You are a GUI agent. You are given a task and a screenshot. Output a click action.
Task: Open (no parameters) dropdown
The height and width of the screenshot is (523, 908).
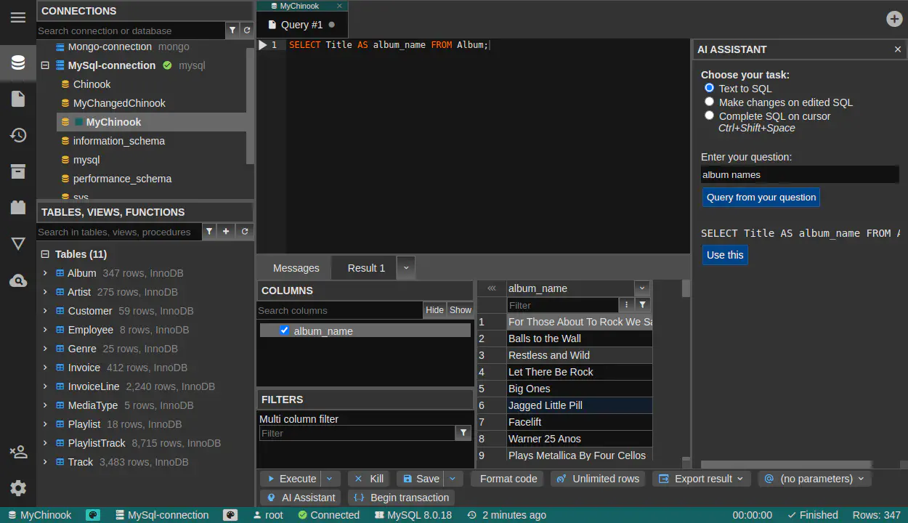(x=814, y=479)
